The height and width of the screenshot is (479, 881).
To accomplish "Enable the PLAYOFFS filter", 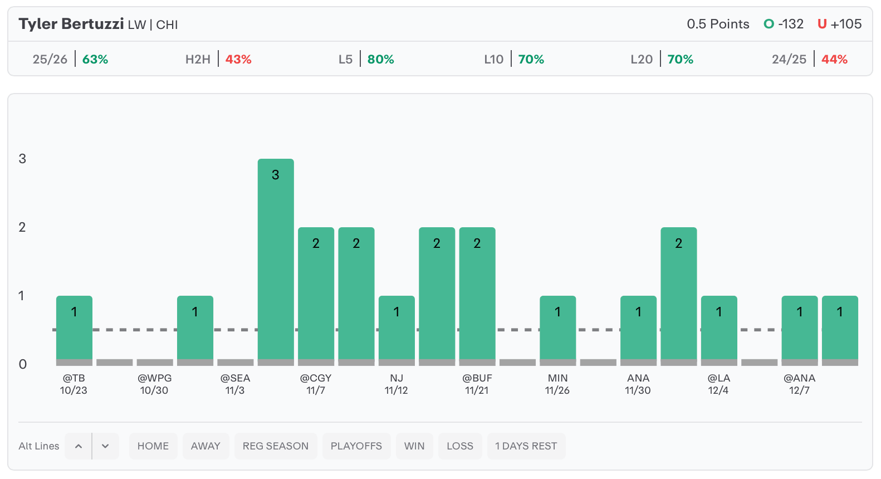I will (356, 446).
